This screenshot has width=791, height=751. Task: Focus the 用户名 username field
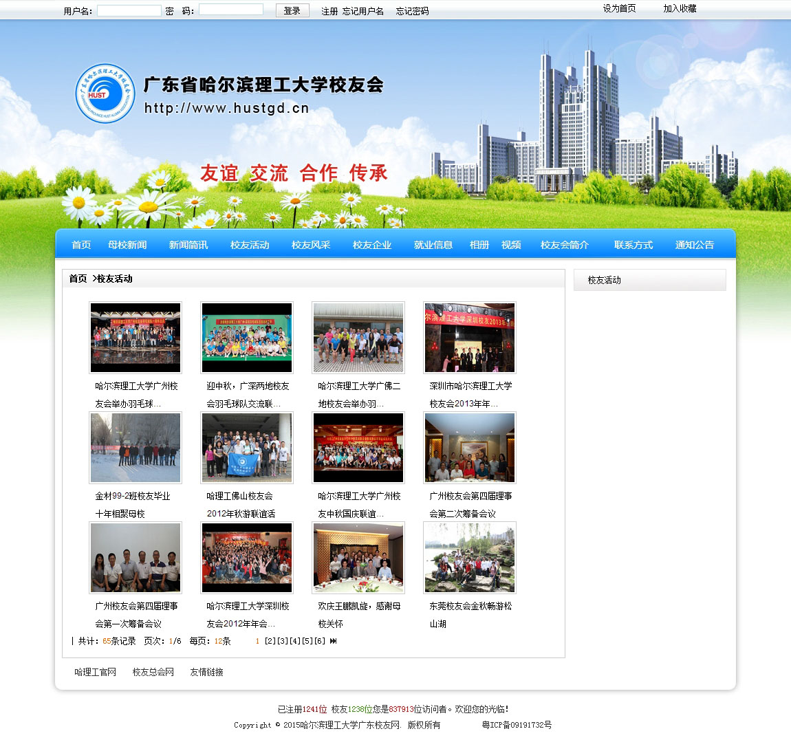(x=129, y=10)
